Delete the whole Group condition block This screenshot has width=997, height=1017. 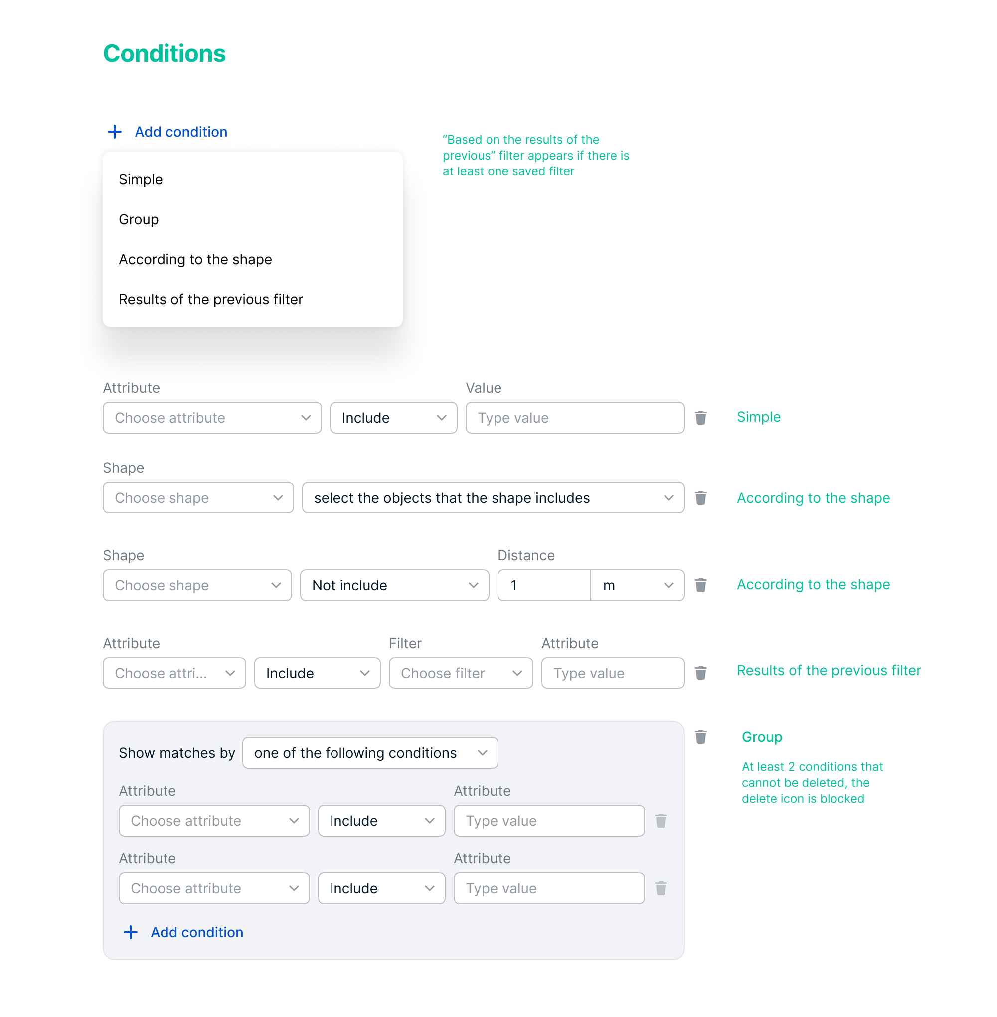[x=700, y=736]
